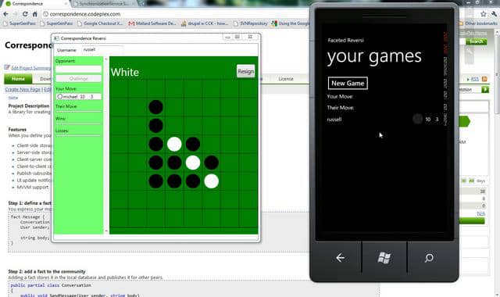This screenshot has height=297, width=500.
Task: Open the SVNRepository bookmark
Action: pyautogui.click(x=250, y=23)
